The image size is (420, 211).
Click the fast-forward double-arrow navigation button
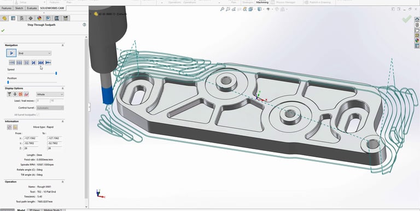tap(40, 63)
